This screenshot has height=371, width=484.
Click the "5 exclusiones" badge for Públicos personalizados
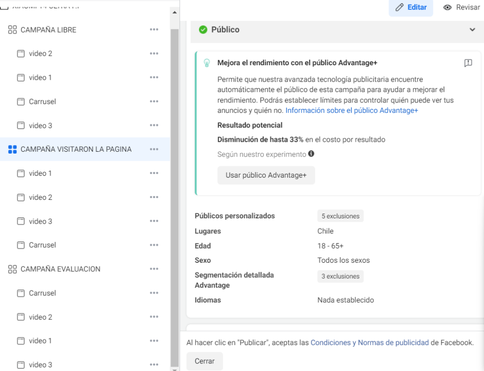[340, 216]
